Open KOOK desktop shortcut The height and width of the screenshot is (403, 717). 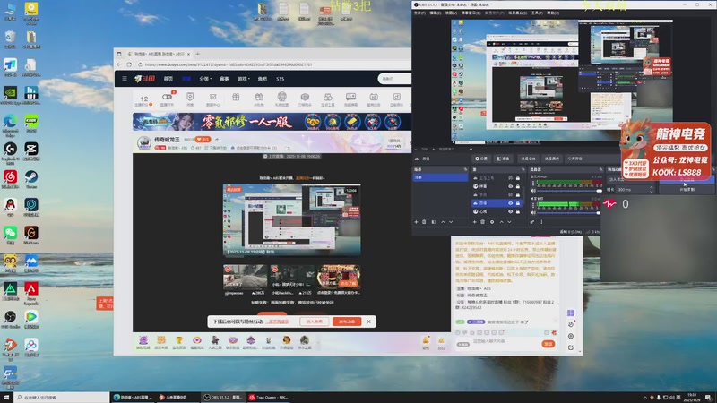(x=31, y=124)
